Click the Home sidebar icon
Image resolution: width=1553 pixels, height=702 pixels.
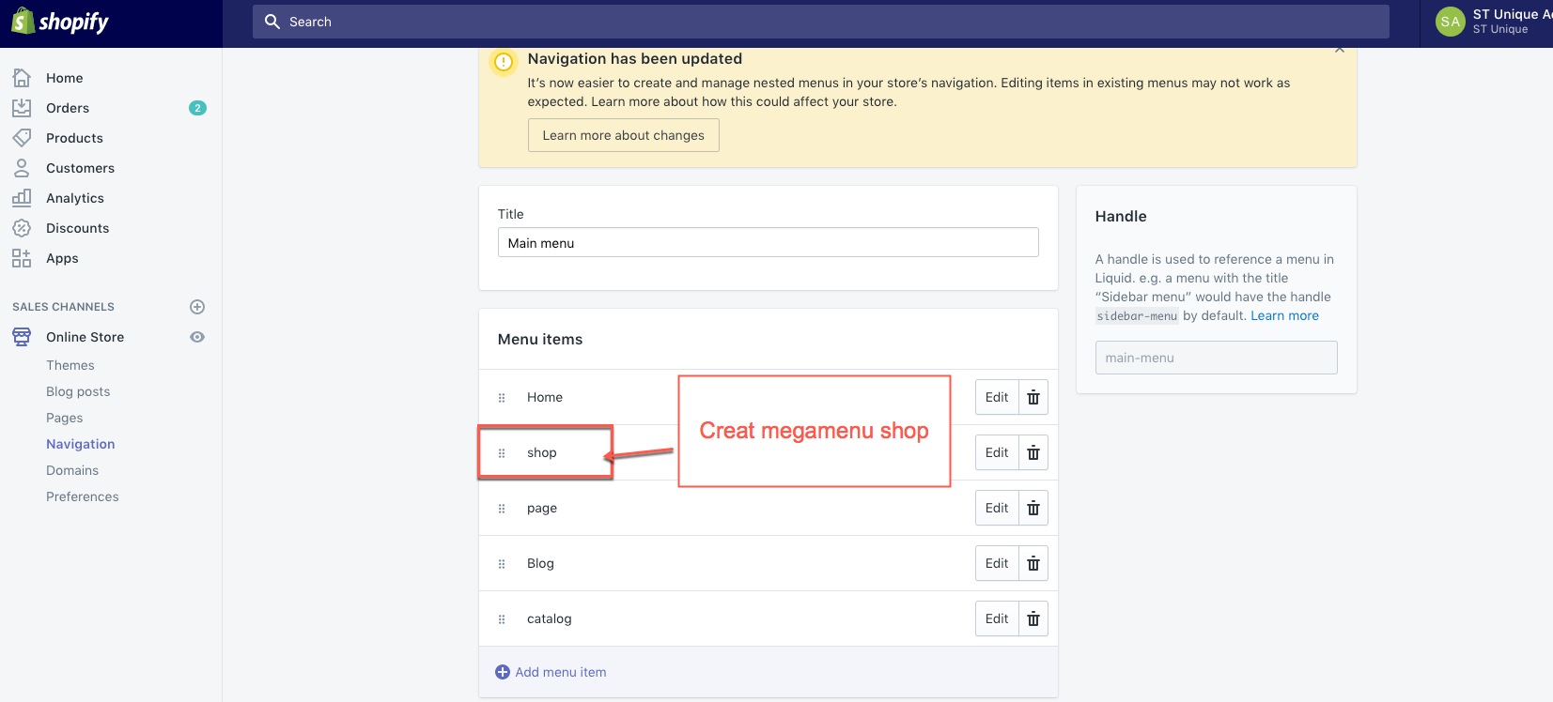click(x=22, y=78)
